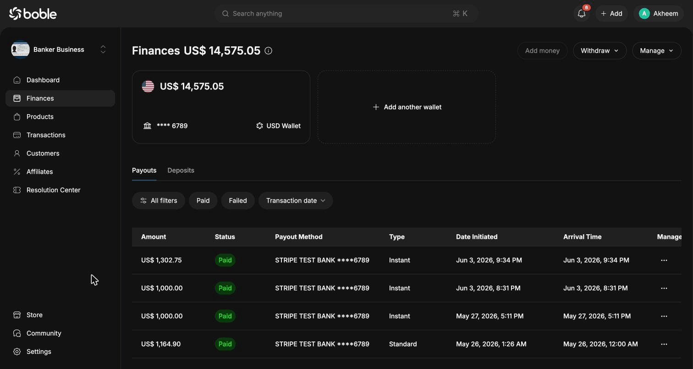Switch to the Deposits tab
693x369 pixels.
pos(181,171)
